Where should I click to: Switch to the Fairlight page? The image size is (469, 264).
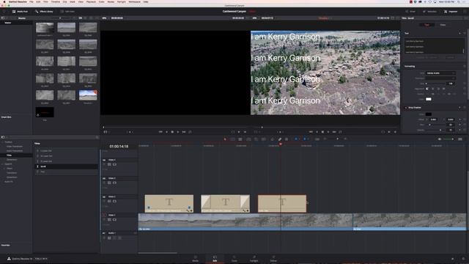click(x=254, y=259)
